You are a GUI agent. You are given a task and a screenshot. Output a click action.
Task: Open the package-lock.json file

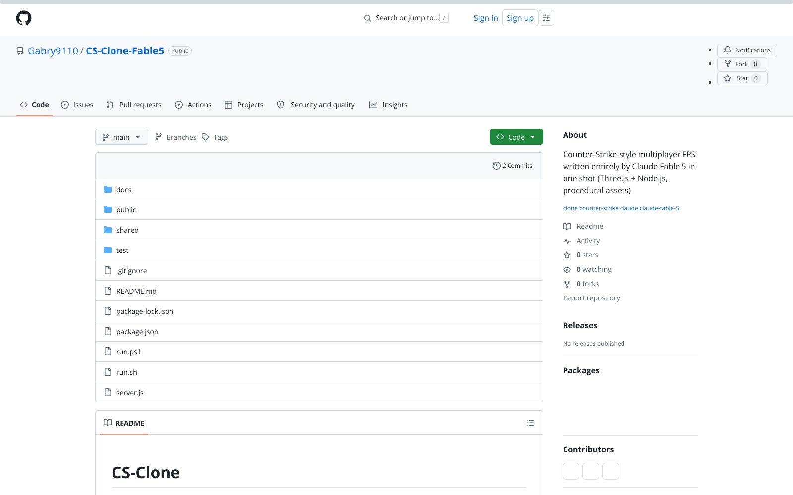[145, 311]
